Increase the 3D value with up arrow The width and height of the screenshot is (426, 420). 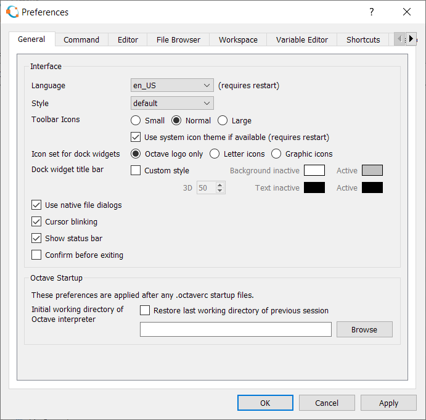click(220, 185)
